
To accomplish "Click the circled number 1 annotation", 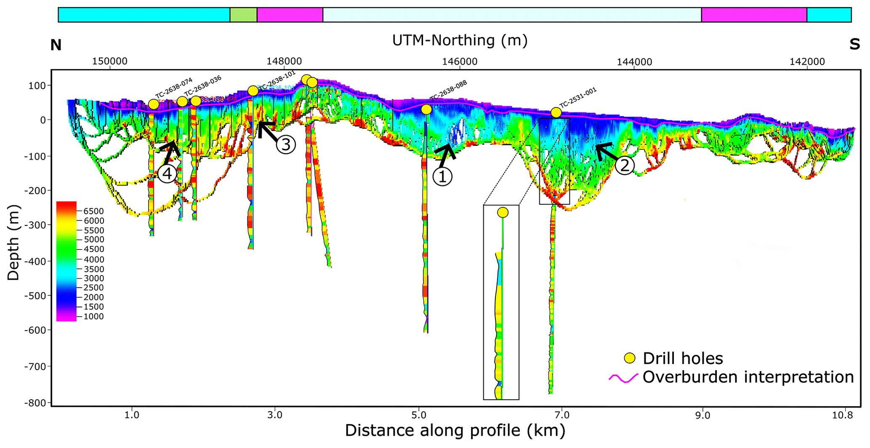I will pos(442,177).
